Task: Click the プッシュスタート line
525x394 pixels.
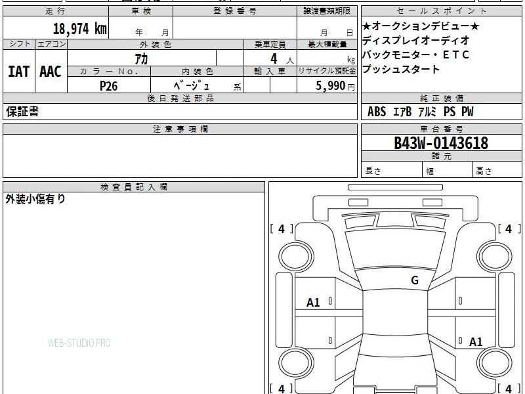Action: click(x=401, y=70)
